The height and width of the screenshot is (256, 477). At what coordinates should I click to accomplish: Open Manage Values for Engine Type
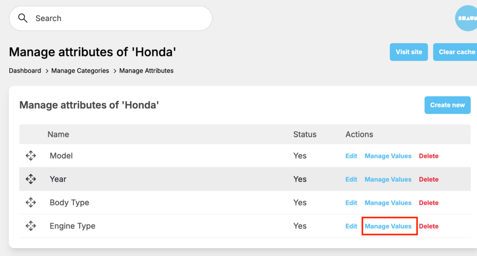point(388,226)
